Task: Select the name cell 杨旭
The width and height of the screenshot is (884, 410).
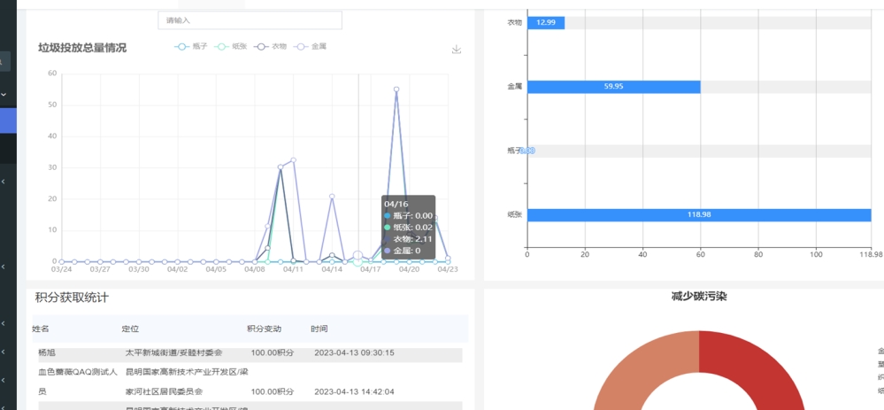Action: pyautogui.click(x=47, y=353)
